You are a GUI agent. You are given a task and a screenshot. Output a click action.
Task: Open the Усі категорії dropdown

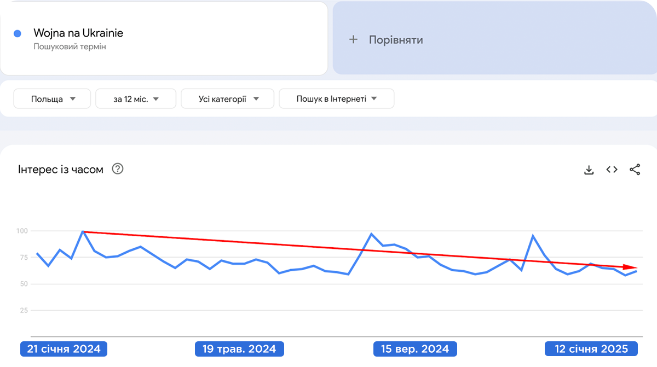(228, 99)
